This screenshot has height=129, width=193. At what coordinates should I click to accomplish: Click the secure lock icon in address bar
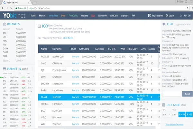tap(16, 8)
